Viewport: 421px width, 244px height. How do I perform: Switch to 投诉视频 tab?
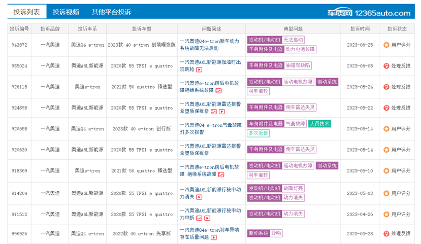coord(66,12)
